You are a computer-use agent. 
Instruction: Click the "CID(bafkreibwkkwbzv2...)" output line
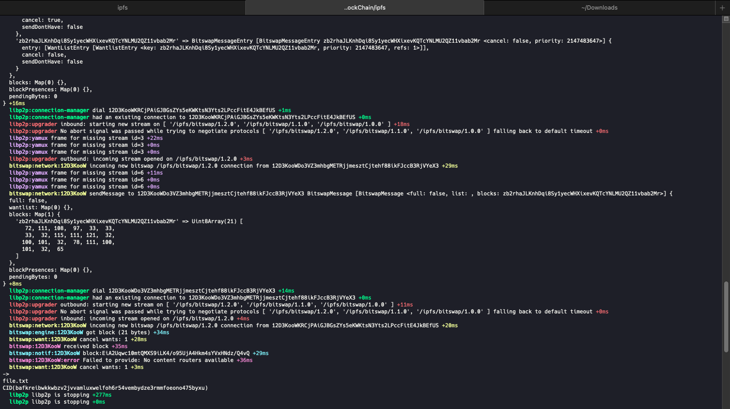pos(105,388)
